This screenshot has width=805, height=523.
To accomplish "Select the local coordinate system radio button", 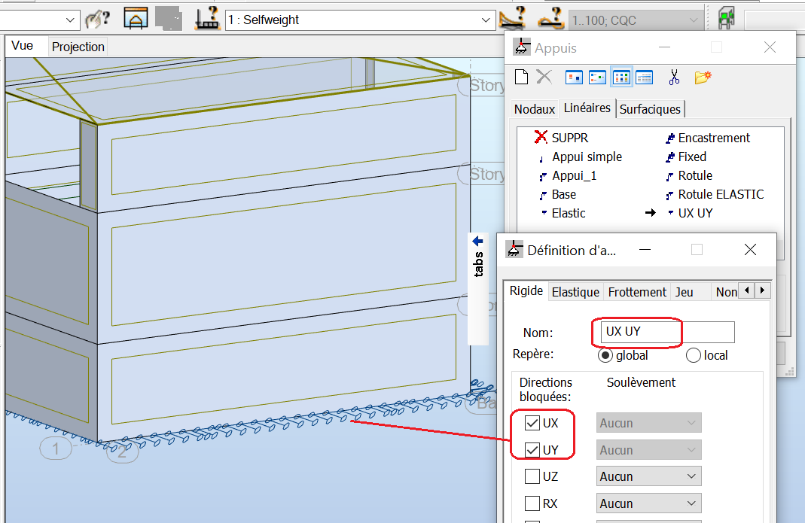I will tap(693, 355).
